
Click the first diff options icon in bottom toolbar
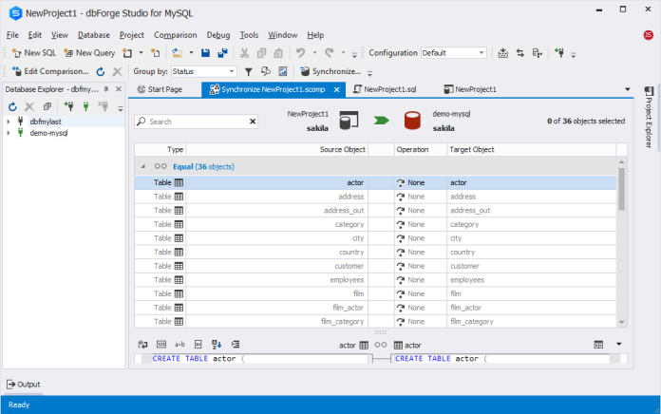[142, 345]
